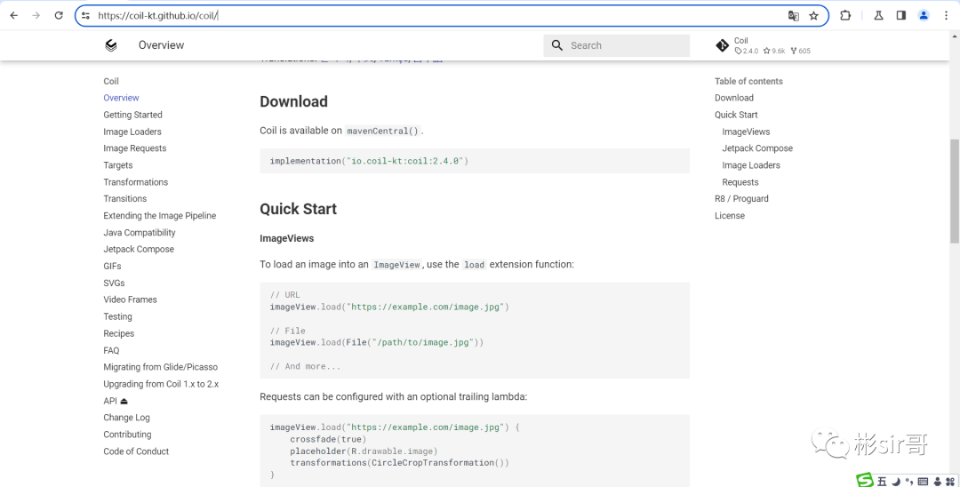Open the Chrome three-dot menu
The image size is (960, 487).
coord(946,16)
